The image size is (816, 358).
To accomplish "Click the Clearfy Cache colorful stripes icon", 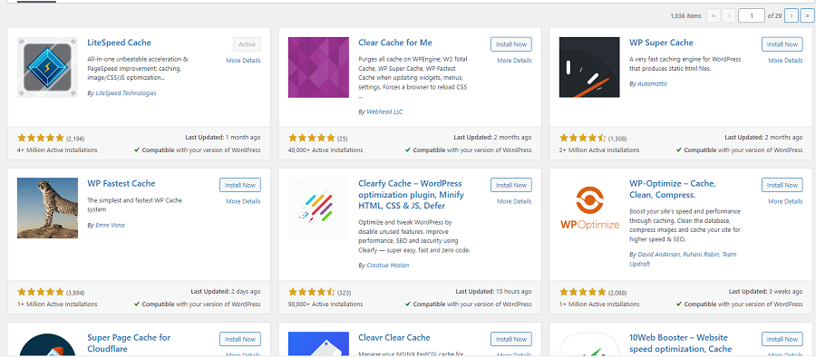I will click(318, 208).
